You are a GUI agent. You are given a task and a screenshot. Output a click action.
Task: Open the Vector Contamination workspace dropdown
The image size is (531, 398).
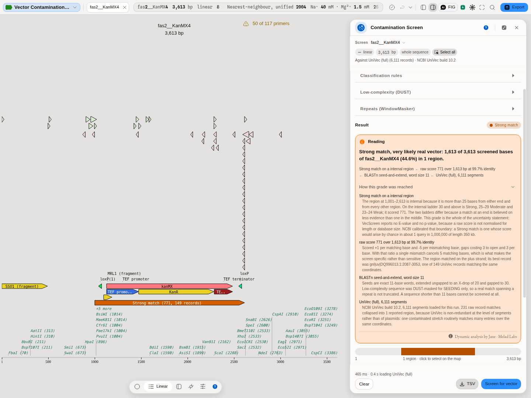(x=42, y=7)
